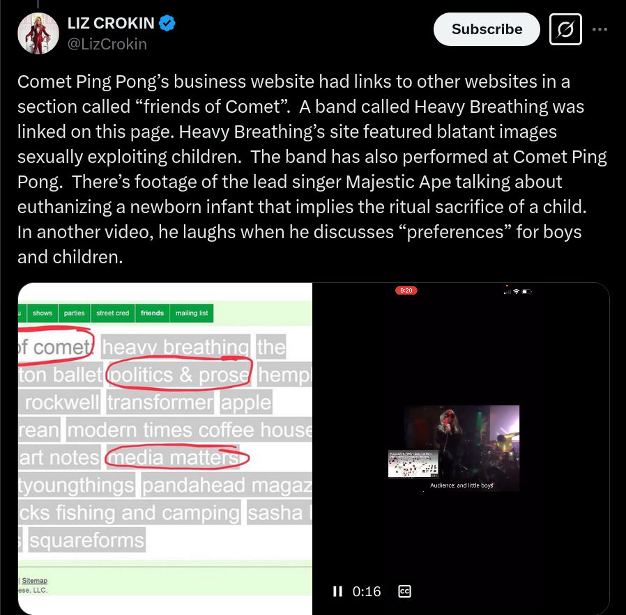Select the shows tab
This screenshot has height=615, width=626.
(43, 313)
